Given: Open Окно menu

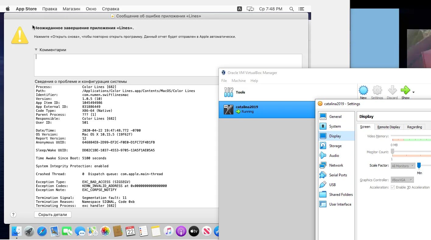Looking at the screenshot, I should pyautogui.click(x=91, y=9).
